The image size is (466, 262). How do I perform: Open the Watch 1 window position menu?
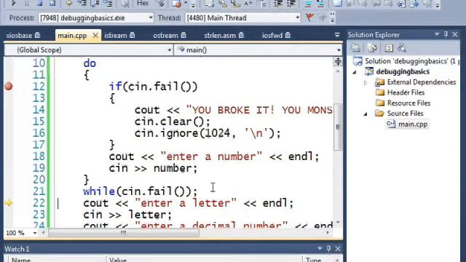coord(320,248)
